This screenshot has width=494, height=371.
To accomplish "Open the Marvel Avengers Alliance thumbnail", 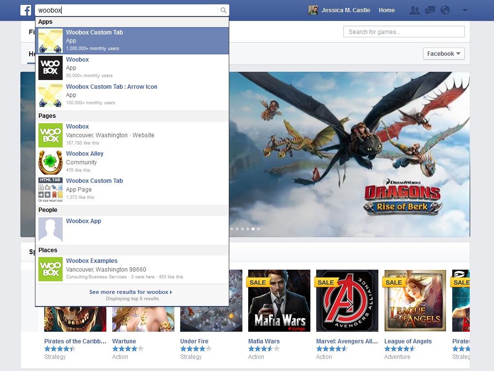I will click(x=347, y=301).
